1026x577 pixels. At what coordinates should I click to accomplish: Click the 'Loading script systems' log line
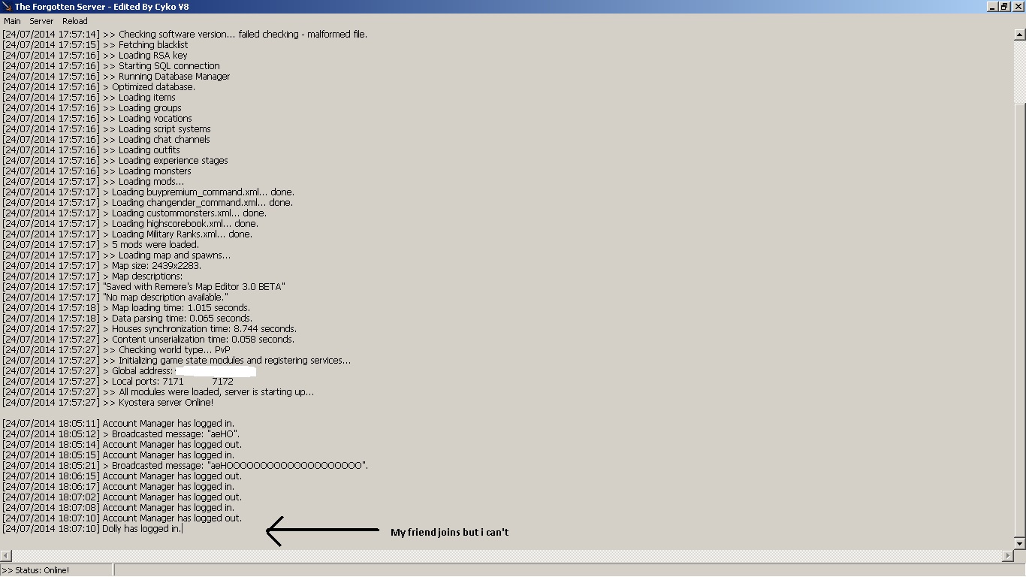[x=107, y=129]
